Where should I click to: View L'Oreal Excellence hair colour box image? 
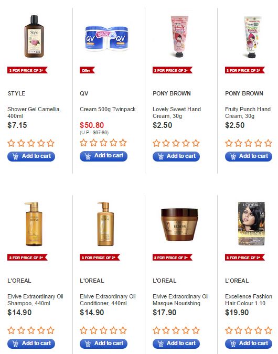point(251,223)
